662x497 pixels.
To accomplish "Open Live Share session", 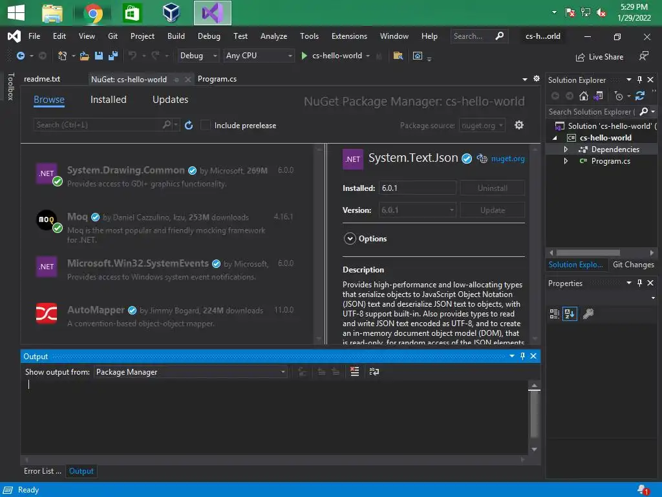I will click(599, 57).
